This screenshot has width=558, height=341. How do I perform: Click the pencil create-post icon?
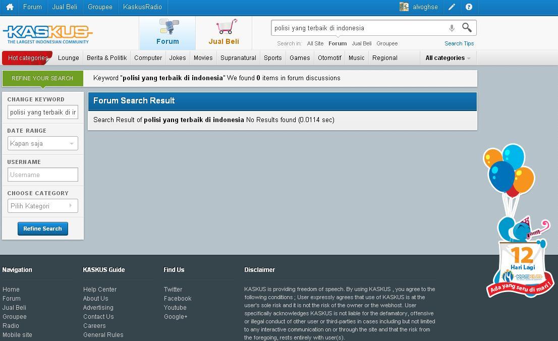click(x=452, y=7)
